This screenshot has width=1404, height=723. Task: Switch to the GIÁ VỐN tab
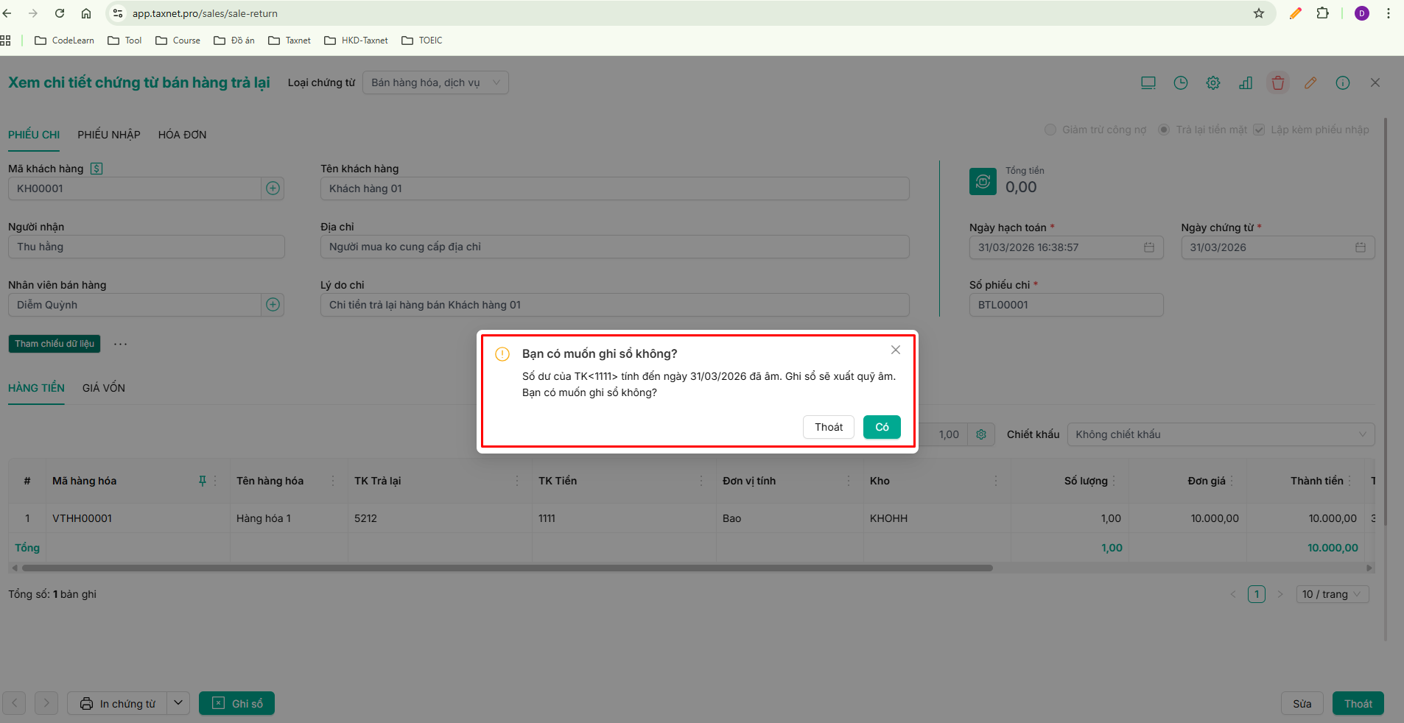click(104, 388)
